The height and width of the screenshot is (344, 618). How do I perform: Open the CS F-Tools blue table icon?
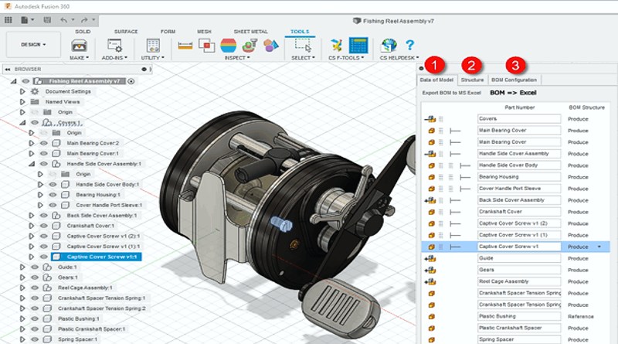[358, 46]
